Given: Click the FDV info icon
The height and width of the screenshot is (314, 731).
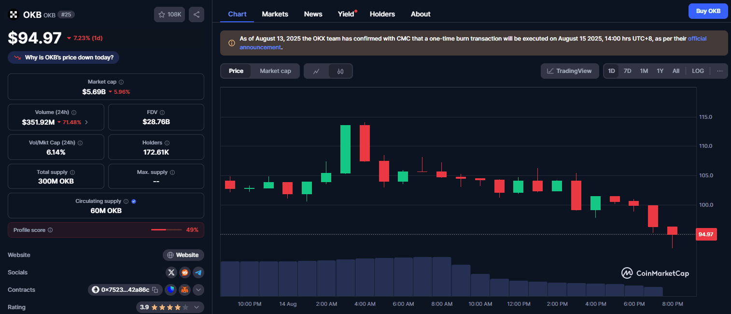Looking at the screenshot, I should pyautogui.click(x=162, y=112).
